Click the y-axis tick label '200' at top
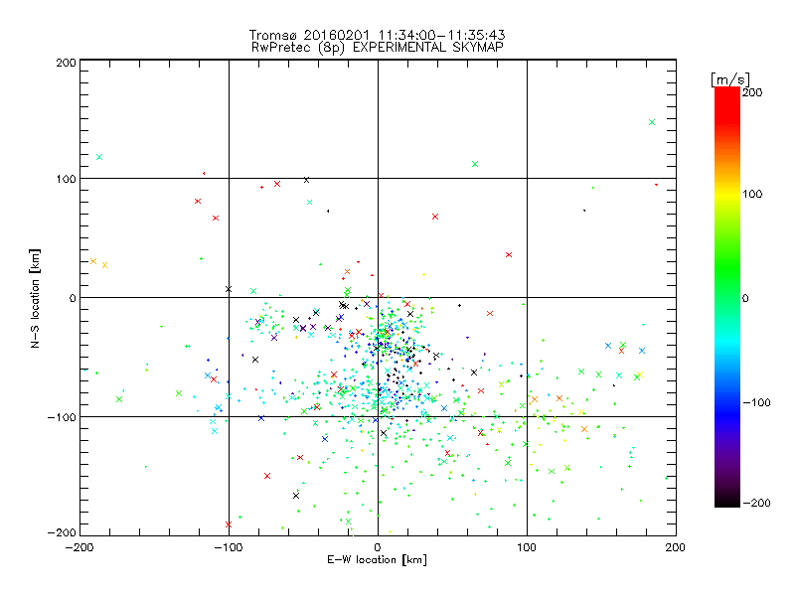This screenshot has height=596, width=795. click(x=66, y=63)
